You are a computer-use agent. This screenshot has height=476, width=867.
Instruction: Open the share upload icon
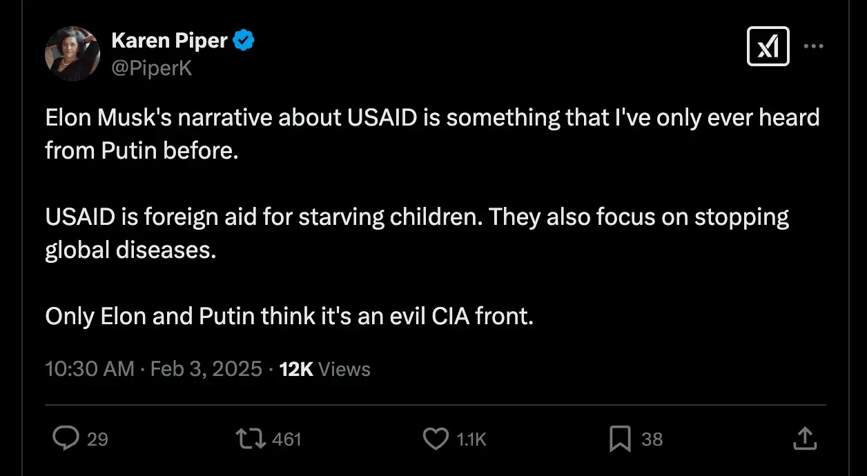[x=805, y=439]
